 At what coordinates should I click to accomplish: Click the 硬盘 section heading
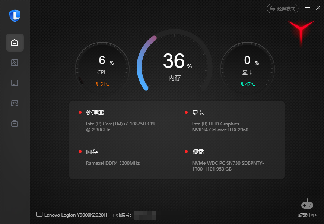pos(198,152)
